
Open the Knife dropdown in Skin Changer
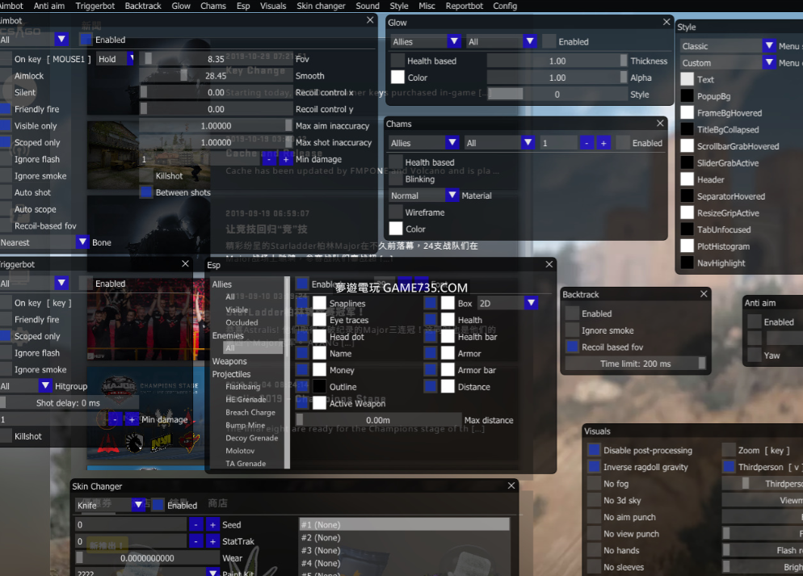tap(139, 505)
